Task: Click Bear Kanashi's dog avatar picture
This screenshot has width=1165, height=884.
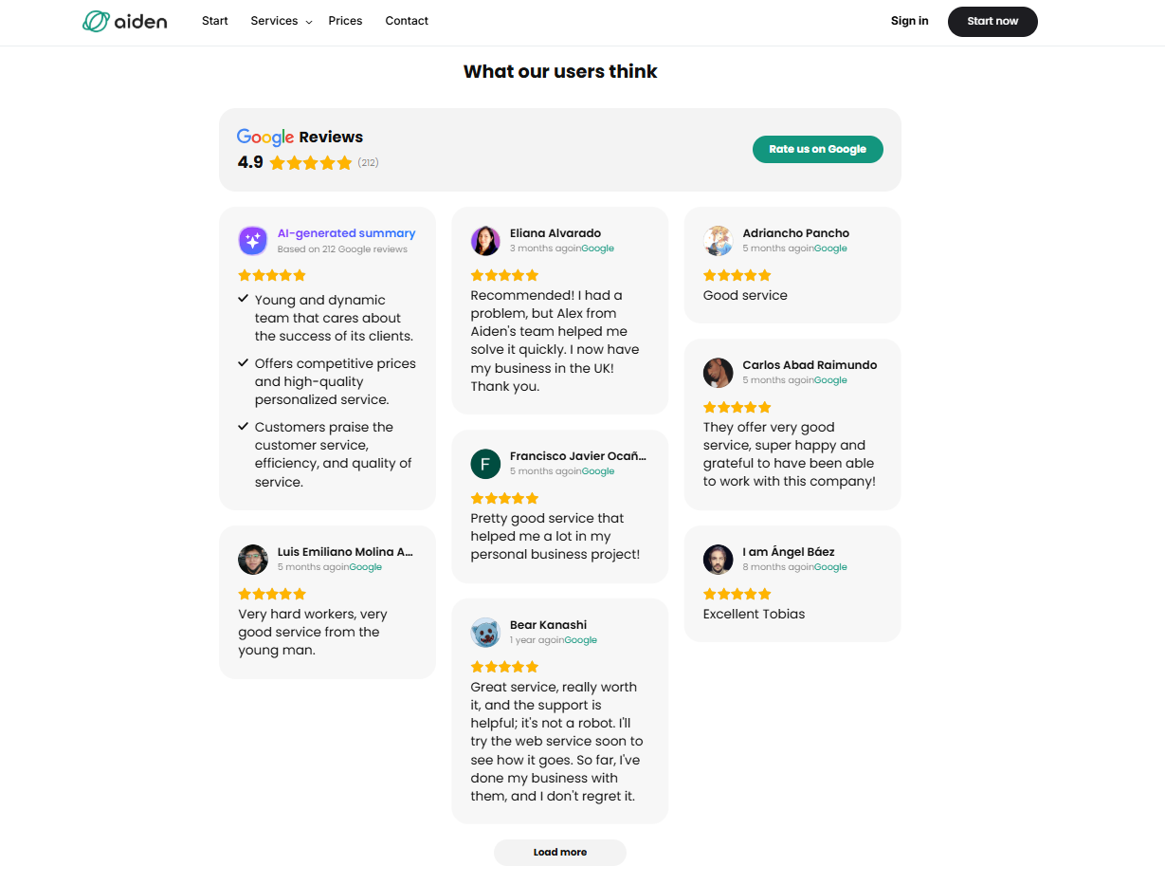Action: point(485,632)
